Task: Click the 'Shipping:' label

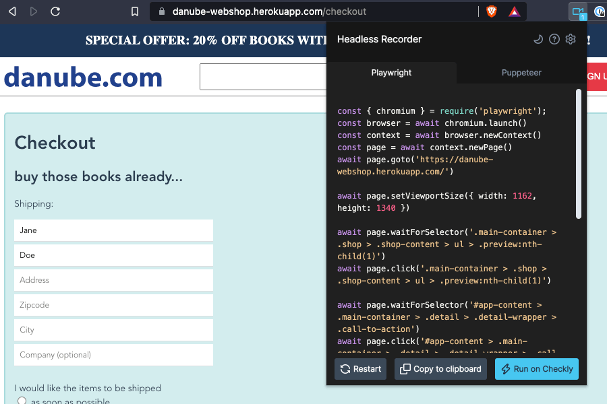Action: 34,204
